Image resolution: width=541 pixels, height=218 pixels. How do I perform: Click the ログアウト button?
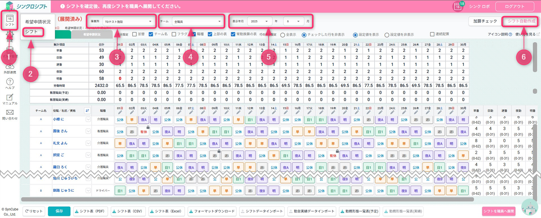click(515, 6)
